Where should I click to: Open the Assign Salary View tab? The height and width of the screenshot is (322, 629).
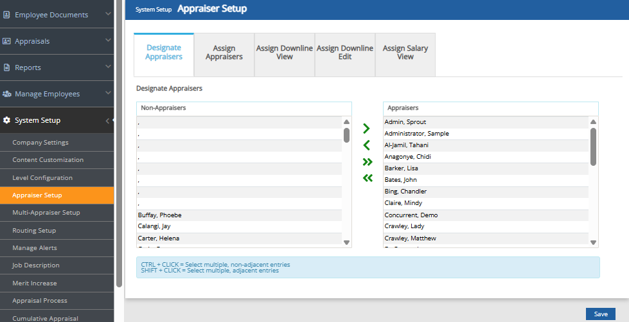405,53
